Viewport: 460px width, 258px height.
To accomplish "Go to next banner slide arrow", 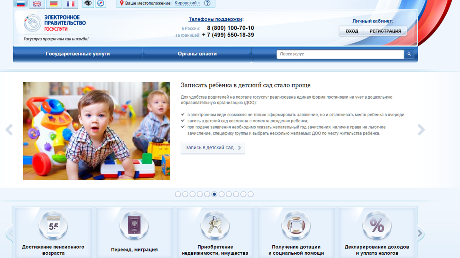I will pos(421,130).
